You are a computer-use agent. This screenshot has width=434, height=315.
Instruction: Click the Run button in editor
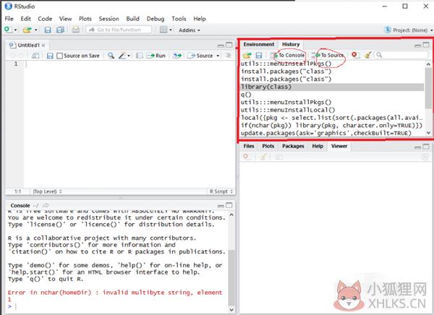point(156,56)
